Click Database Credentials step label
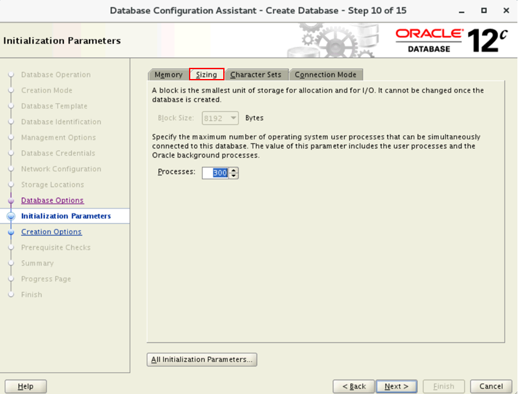Image resolution: width=518 pixels, height=394 pixels. pyautogui.click(x=58, y=153)
